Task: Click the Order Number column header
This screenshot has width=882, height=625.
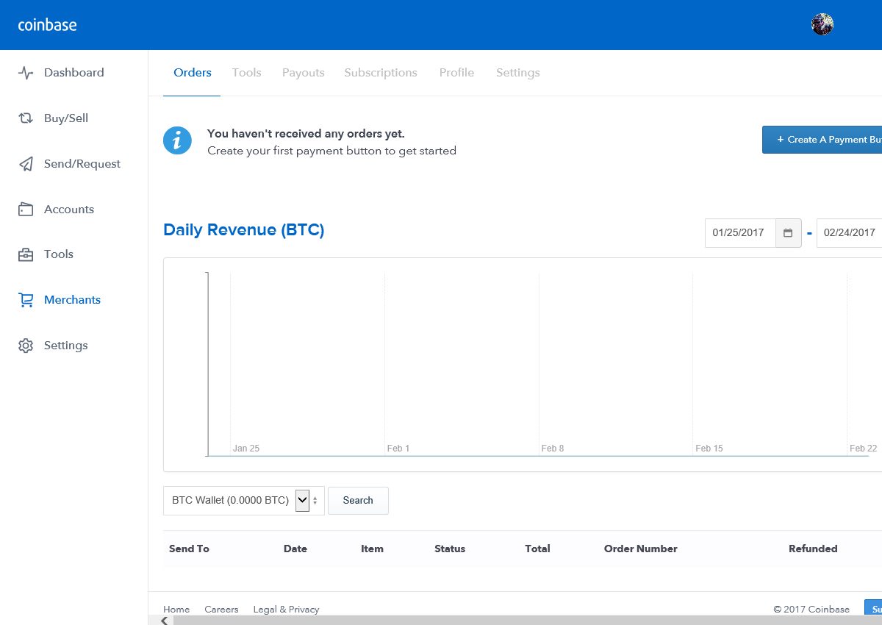Action: pyautogui.click(x=641, y=549)
